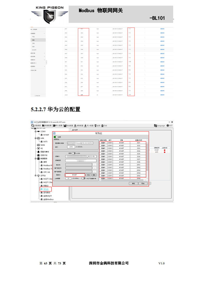The height and width of the screenshot is (288, 204).
Task: Select the LAN network node icon
Action: (x=39, y=138)
